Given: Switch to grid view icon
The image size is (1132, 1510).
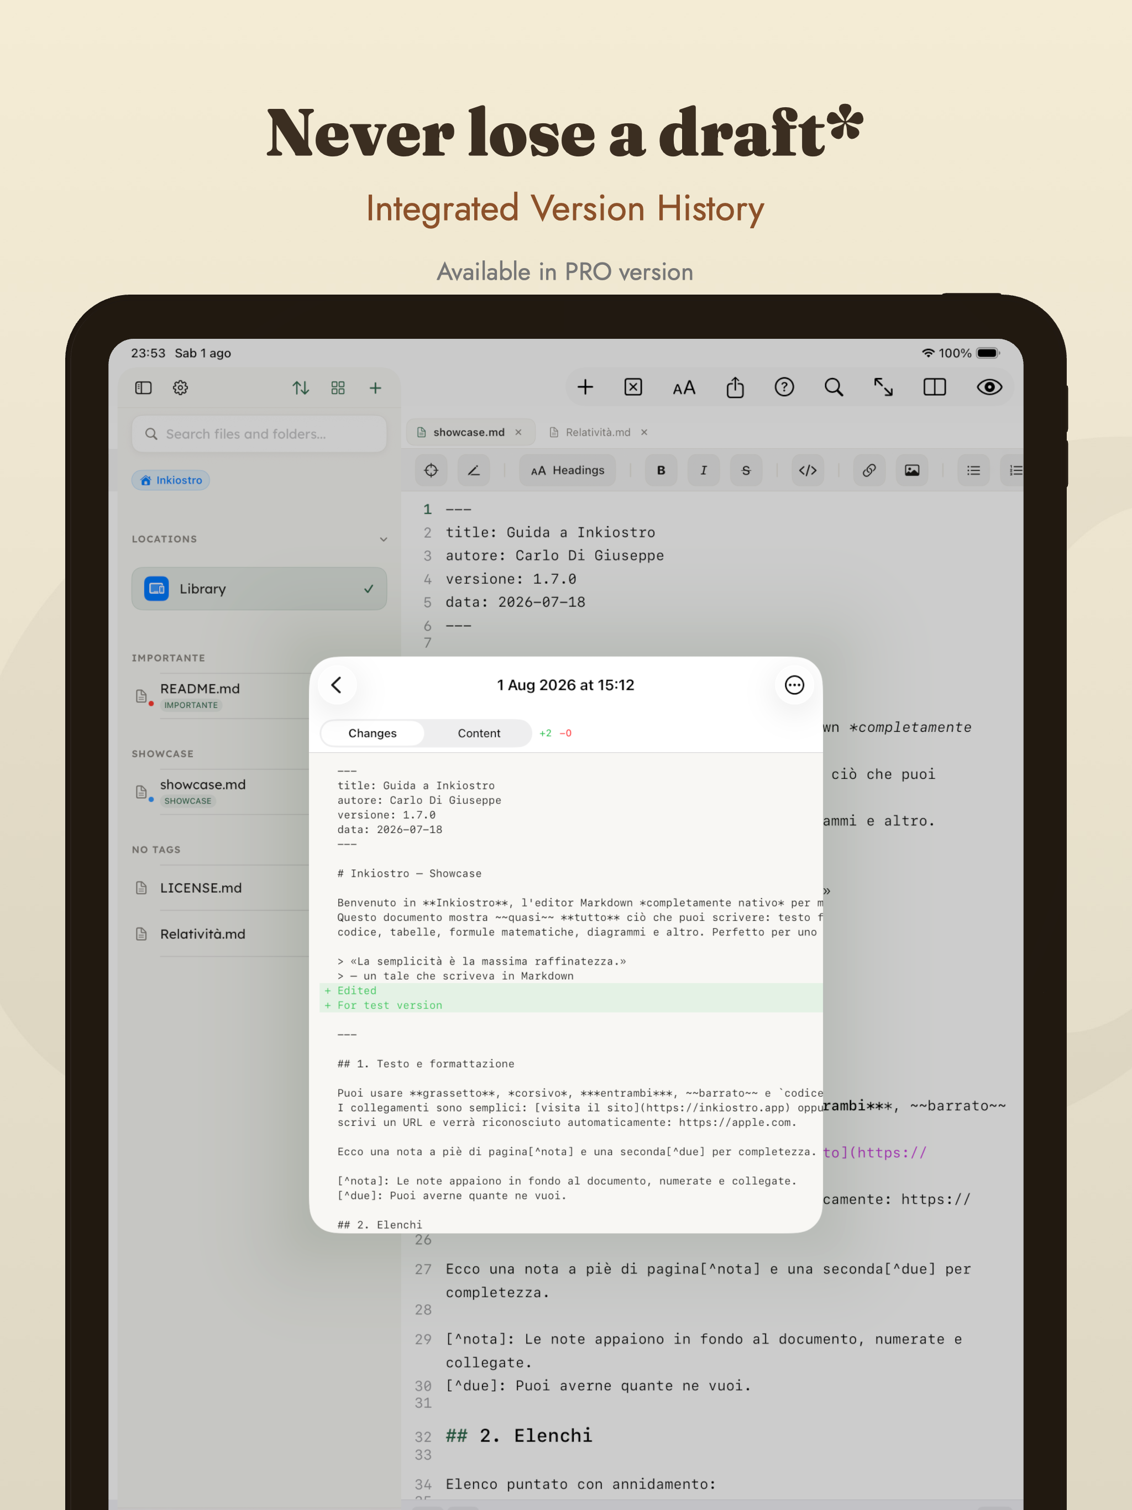Looking at the screenshot, I should point(338,388).
